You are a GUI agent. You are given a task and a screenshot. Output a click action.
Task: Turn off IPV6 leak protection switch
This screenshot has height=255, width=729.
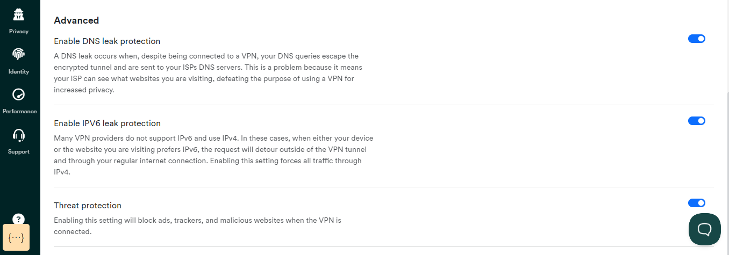click(x=696, y=121)
